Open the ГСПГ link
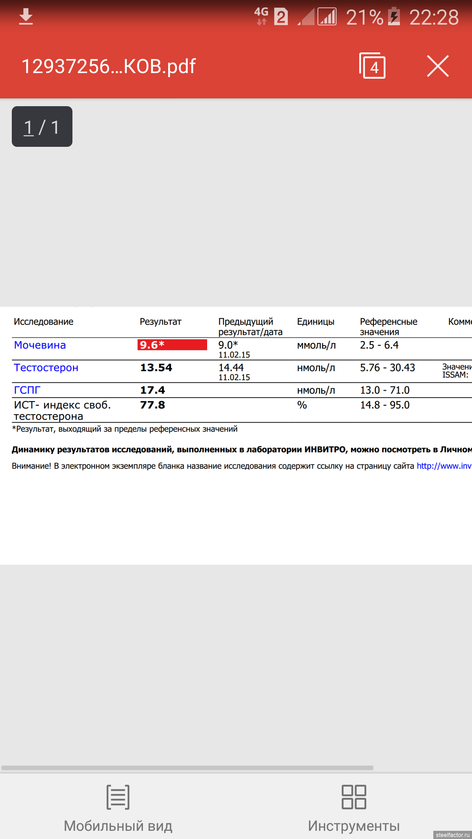Viewport: 472px width, 839px height. pos(27,390)
